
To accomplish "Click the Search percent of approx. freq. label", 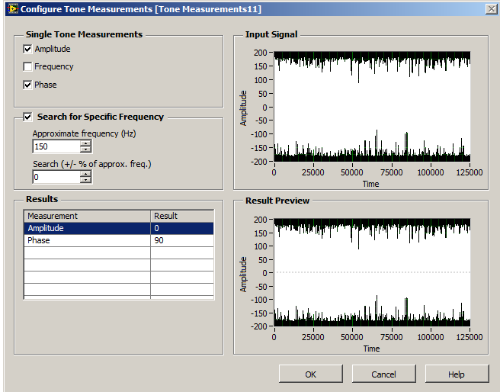I will [x=92, y=164].
